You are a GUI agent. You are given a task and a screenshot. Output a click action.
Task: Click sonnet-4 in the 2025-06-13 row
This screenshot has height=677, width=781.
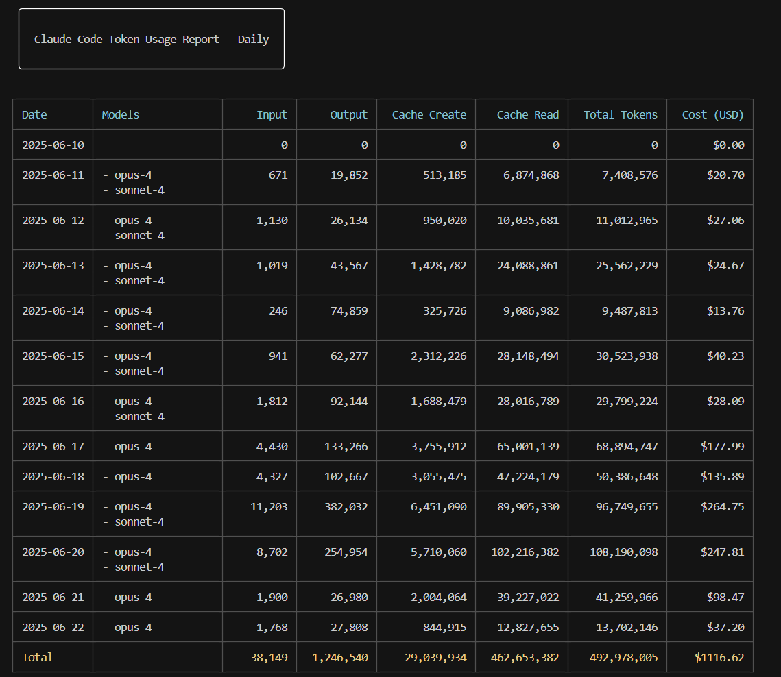[x=139, y=280]
